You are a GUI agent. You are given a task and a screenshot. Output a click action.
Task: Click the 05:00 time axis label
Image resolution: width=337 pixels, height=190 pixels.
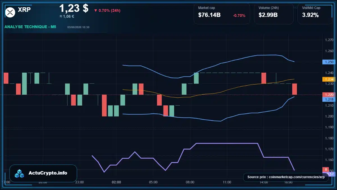point(153,182)
